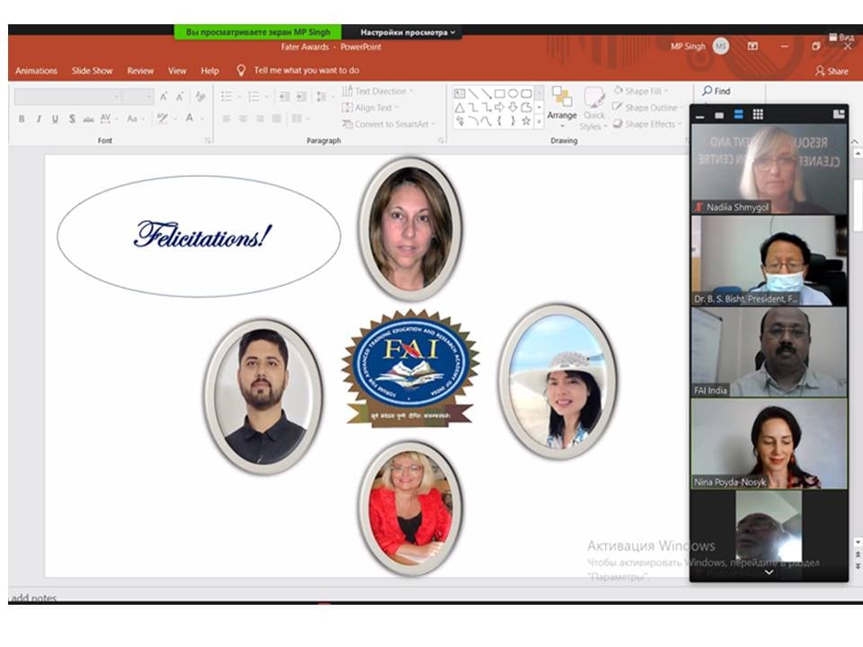Click Nina Poyda-Nosyk's video thumbnail

click(x=769, y=442)
